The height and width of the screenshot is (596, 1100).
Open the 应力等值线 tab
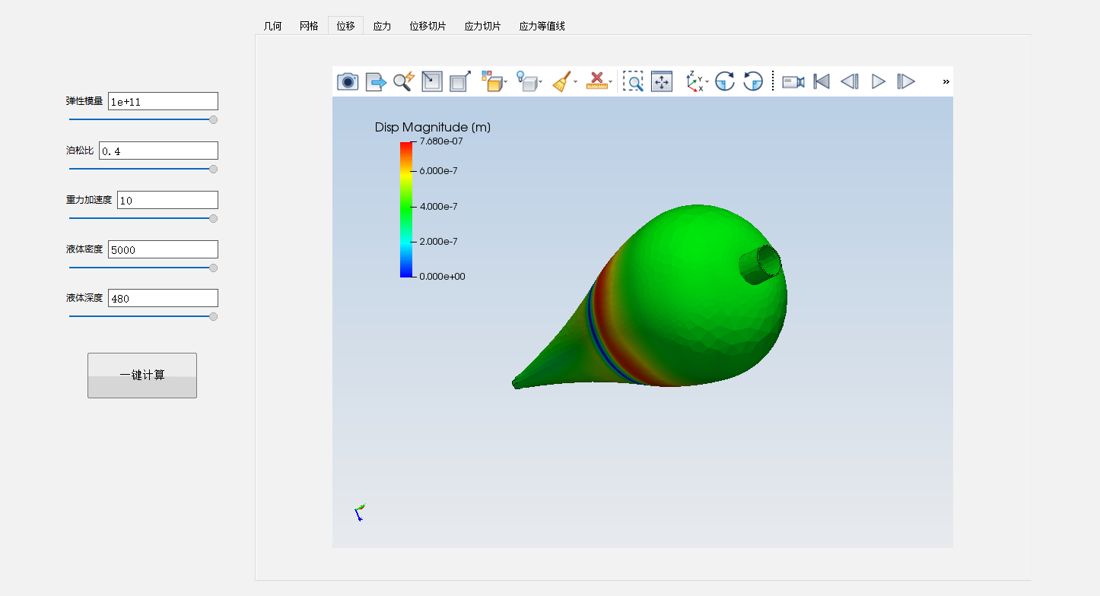(542, 26)
